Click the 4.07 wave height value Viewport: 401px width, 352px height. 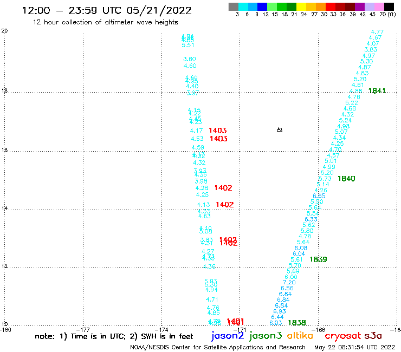click(373, 43)
